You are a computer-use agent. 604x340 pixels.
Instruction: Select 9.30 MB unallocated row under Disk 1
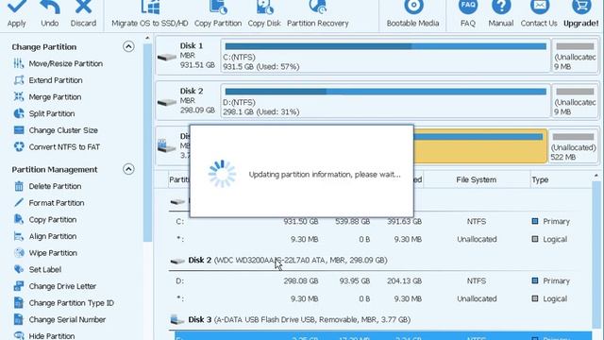[x=379, y=239]
